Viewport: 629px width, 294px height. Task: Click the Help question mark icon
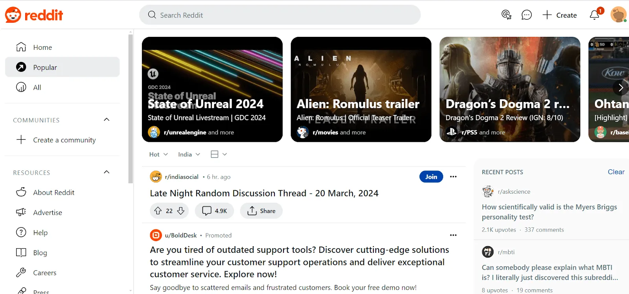click(x=21, y=232)
